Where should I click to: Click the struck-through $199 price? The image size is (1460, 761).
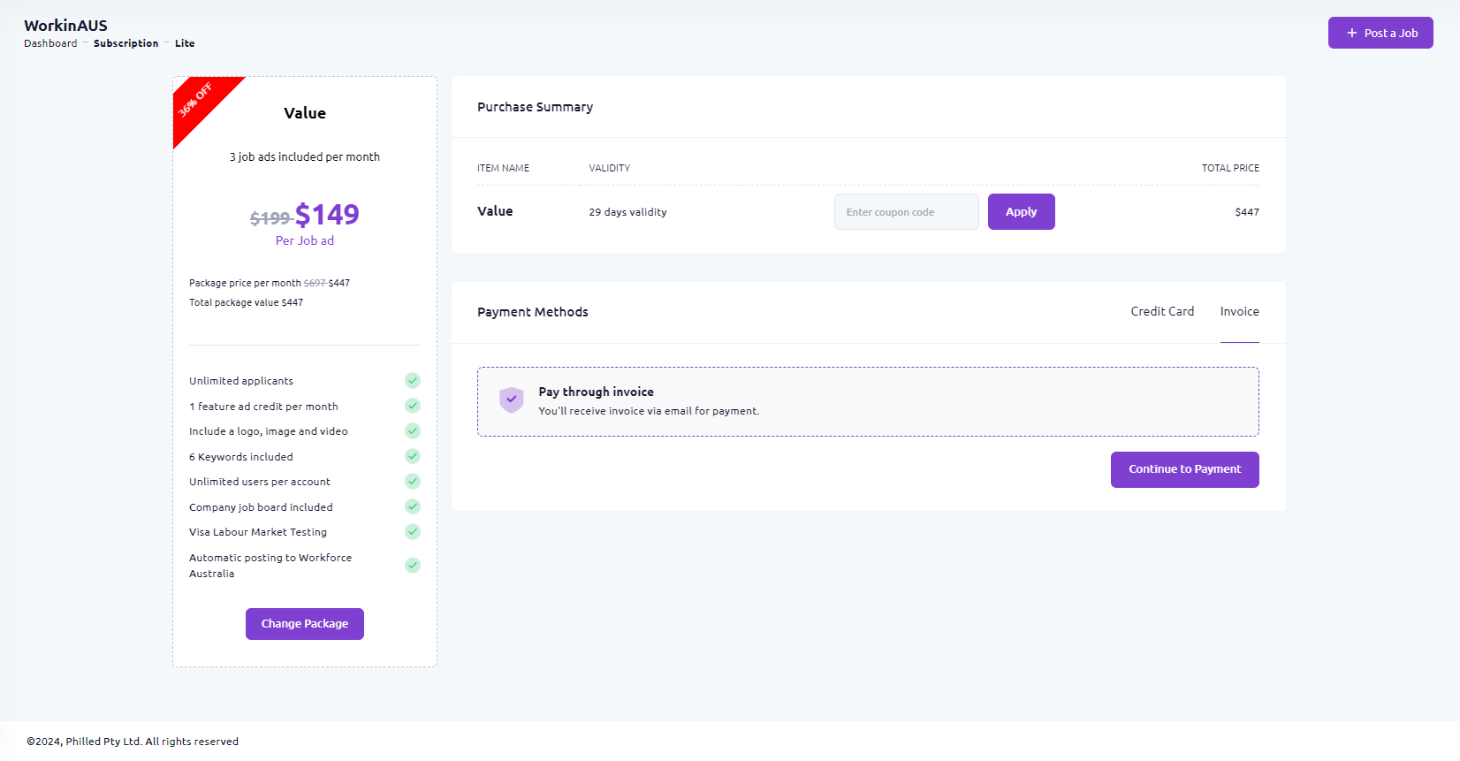pyautogui.click(x=270, y=218)
